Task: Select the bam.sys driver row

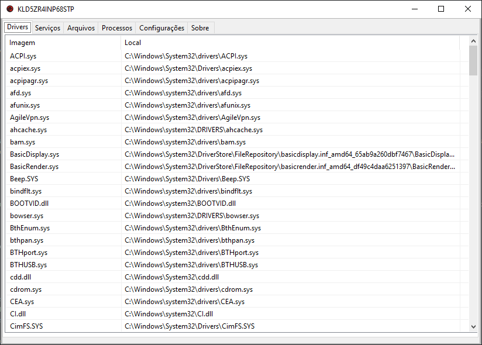Action: (58, 142)
